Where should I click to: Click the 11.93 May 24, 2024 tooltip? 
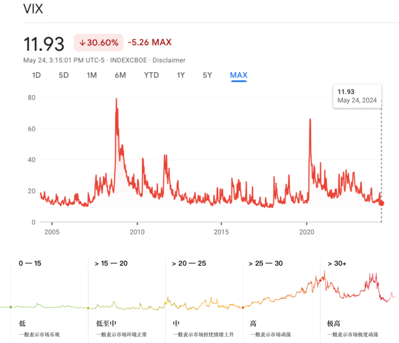point(357,96)
